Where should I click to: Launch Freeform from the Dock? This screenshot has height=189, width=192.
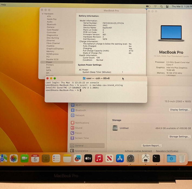click(78, 158)
